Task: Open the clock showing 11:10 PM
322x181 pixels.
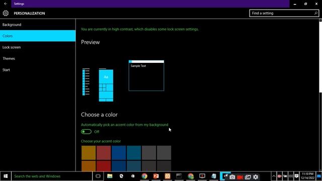Action: point(307,176)
